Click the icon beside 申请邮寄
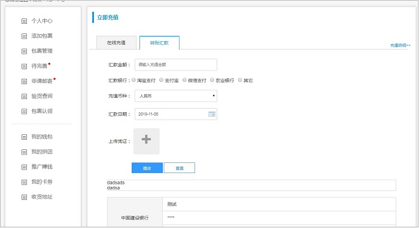This screenshot has height=228, width=419. (x=24, y=81)
